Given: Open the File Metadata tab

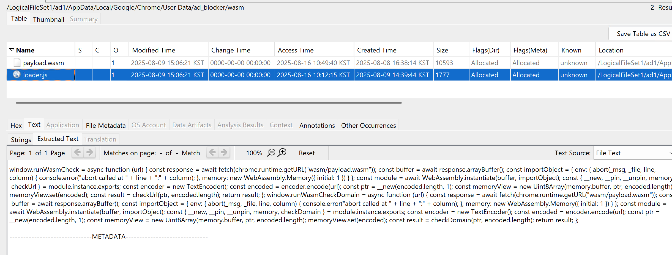Looking at the screenshot, I should pos(106,126).
